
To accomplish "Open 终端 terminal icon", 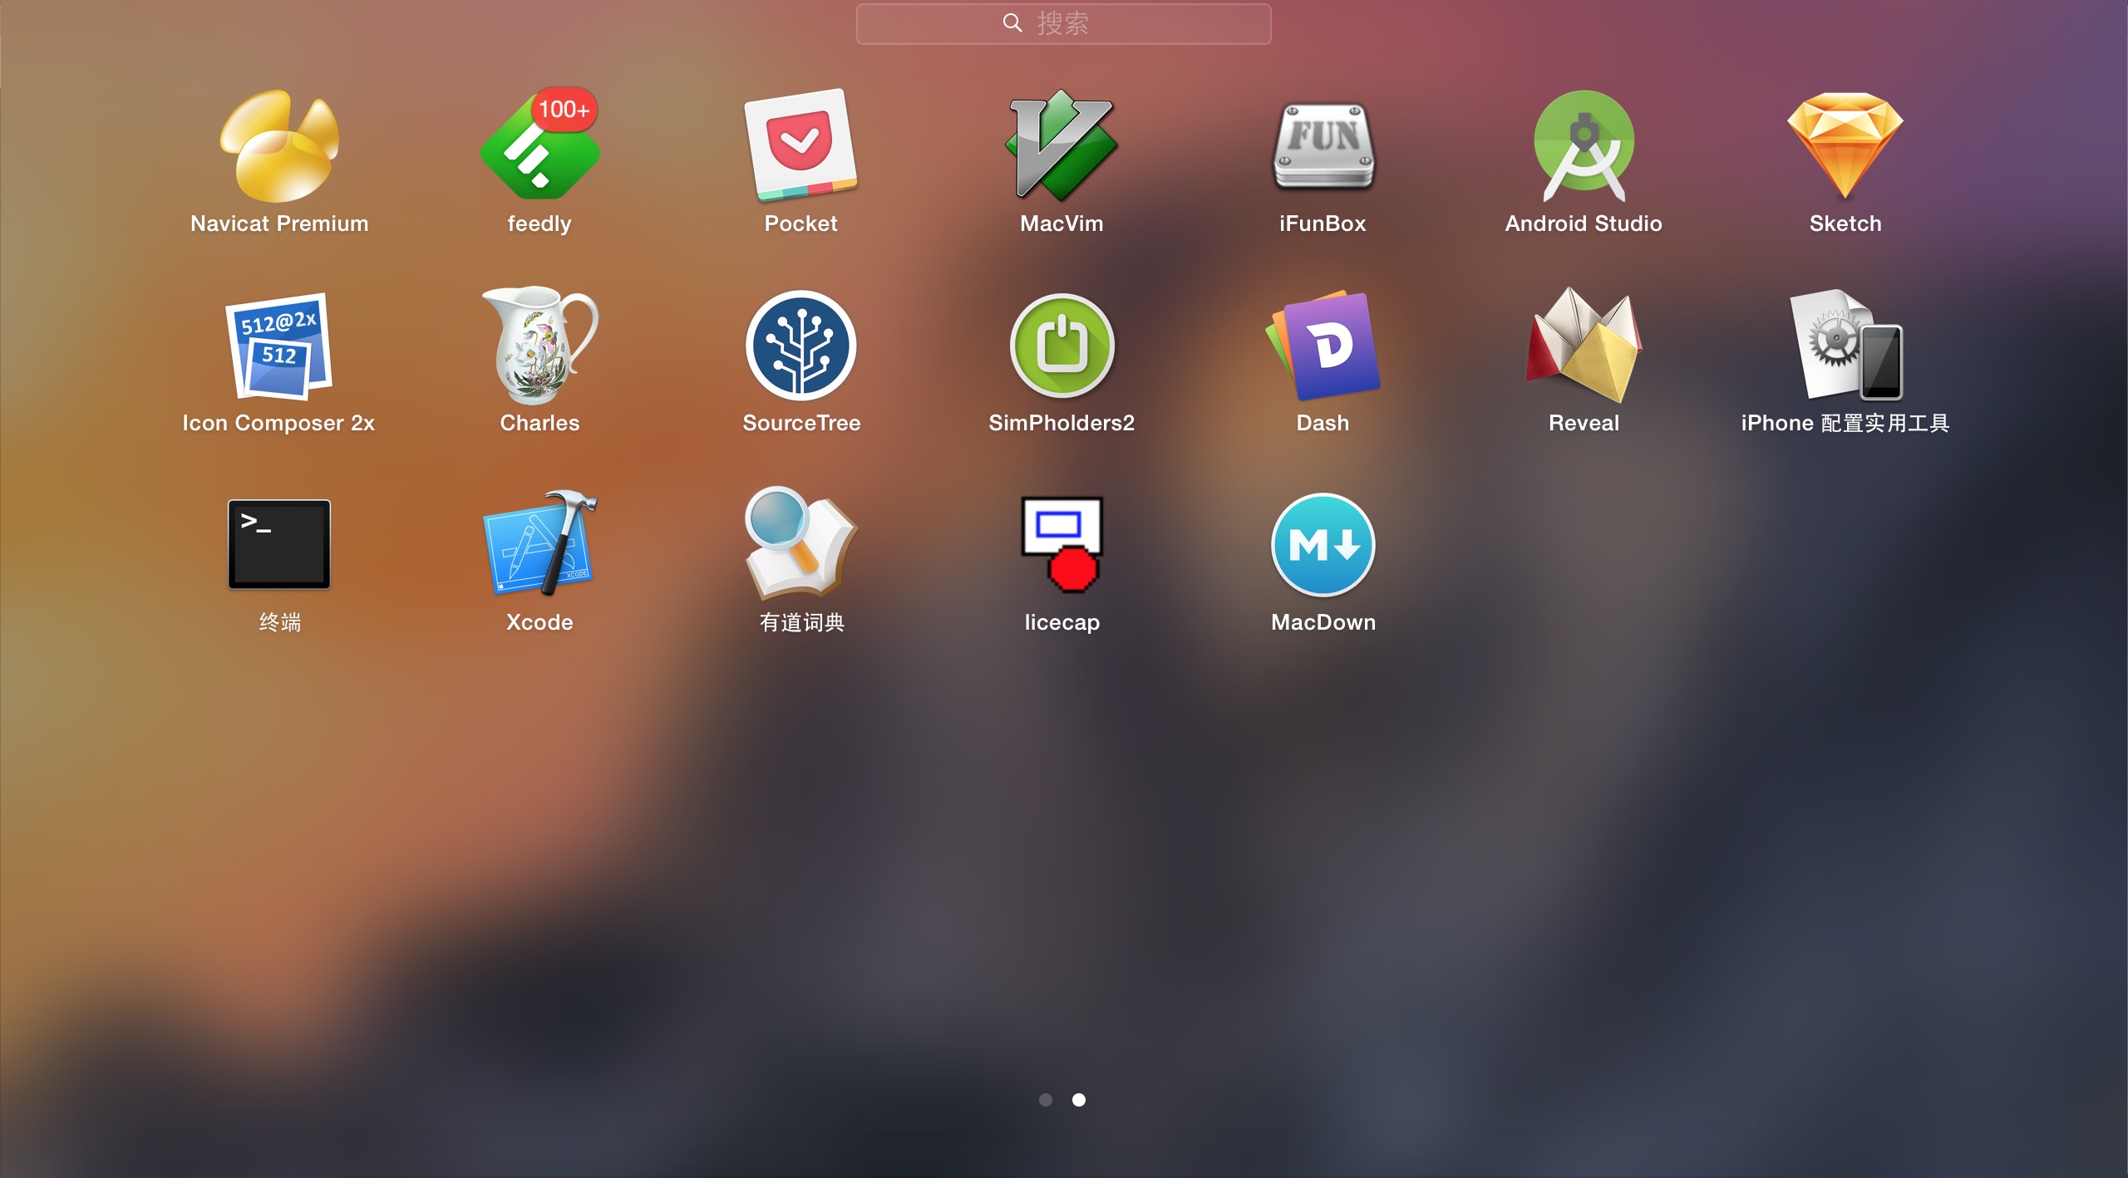I will click(x=279, y=544).
